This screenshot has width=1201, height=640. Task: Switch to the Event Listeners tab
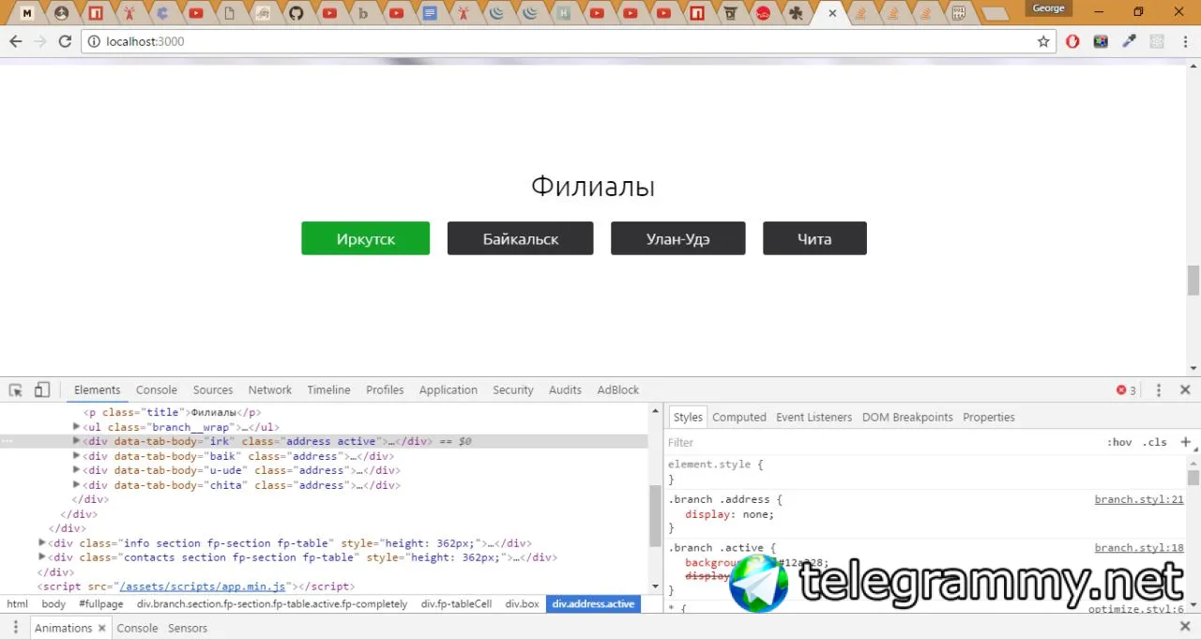coord(813,418)
